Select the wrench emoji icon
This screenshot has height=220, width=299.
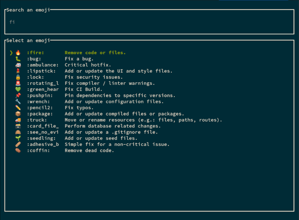click(18, 101)
